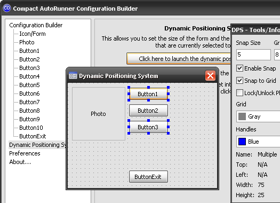Close the Dynamic Positioning System window
The height and width of the screenshot is (203, 280).
[210, 76]
